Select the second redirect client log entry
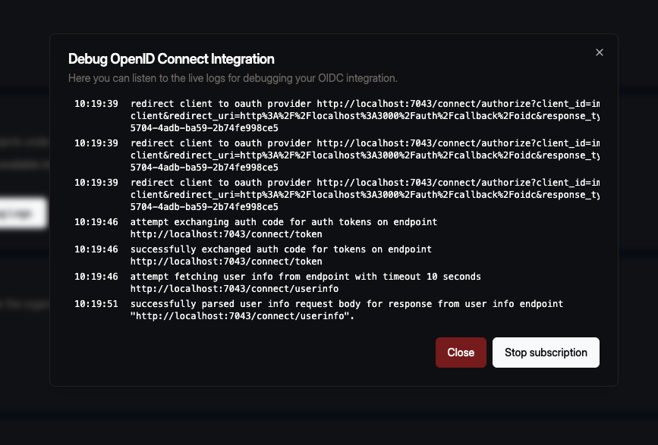 364,143
